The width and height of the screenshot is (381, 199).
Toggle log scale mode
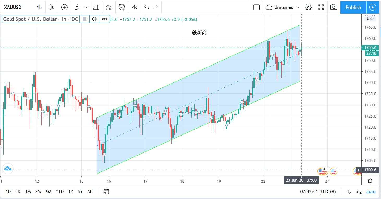click(359, 192)
